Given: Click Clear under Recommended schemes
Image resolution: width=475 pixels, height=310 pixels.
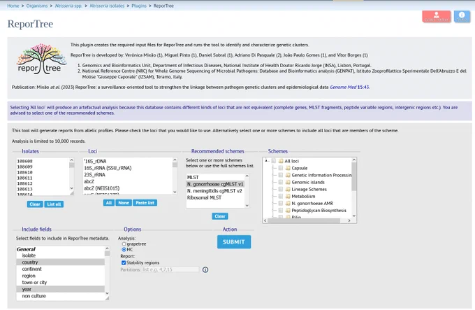Looking at the screenshot, I should 220,216.
